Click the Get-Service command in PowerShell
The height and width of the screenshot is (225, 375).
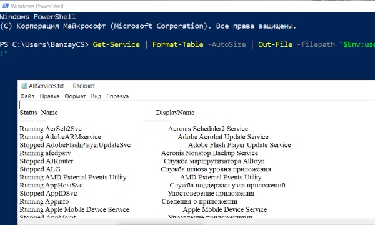pyautogui.click(x=116, y=44)
